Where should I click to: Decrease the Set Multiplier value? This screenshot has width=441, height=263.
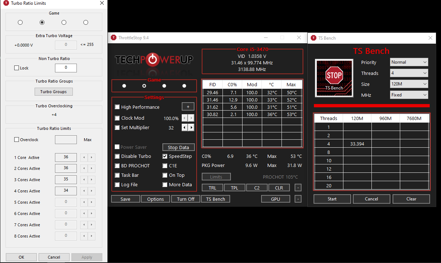(185, 128)
